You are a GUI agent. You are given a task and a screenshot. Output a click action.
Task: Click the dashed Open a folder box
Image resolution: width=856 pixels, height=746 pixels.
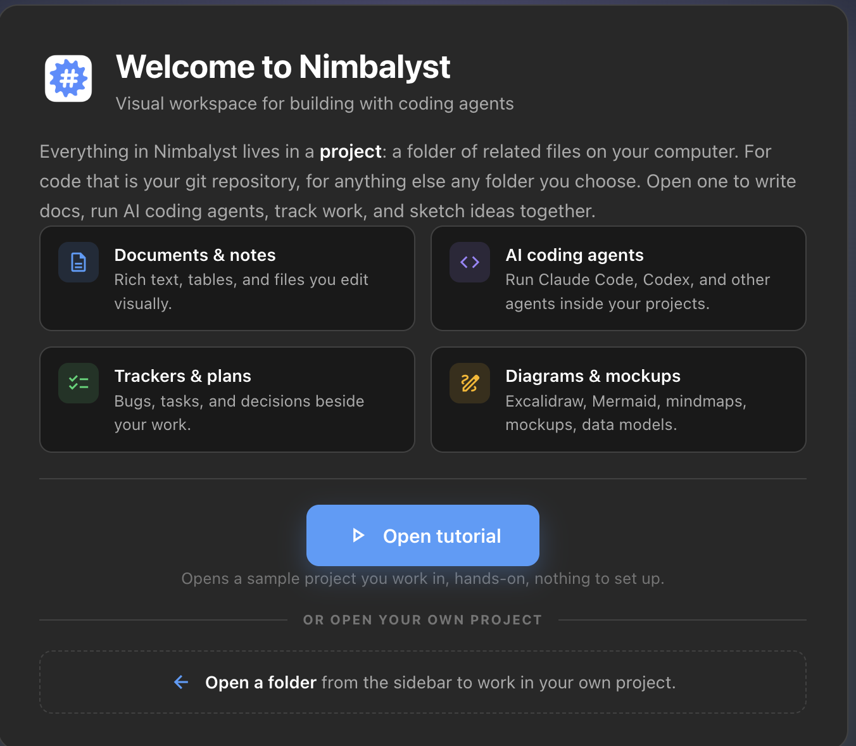tap(423, 682)
